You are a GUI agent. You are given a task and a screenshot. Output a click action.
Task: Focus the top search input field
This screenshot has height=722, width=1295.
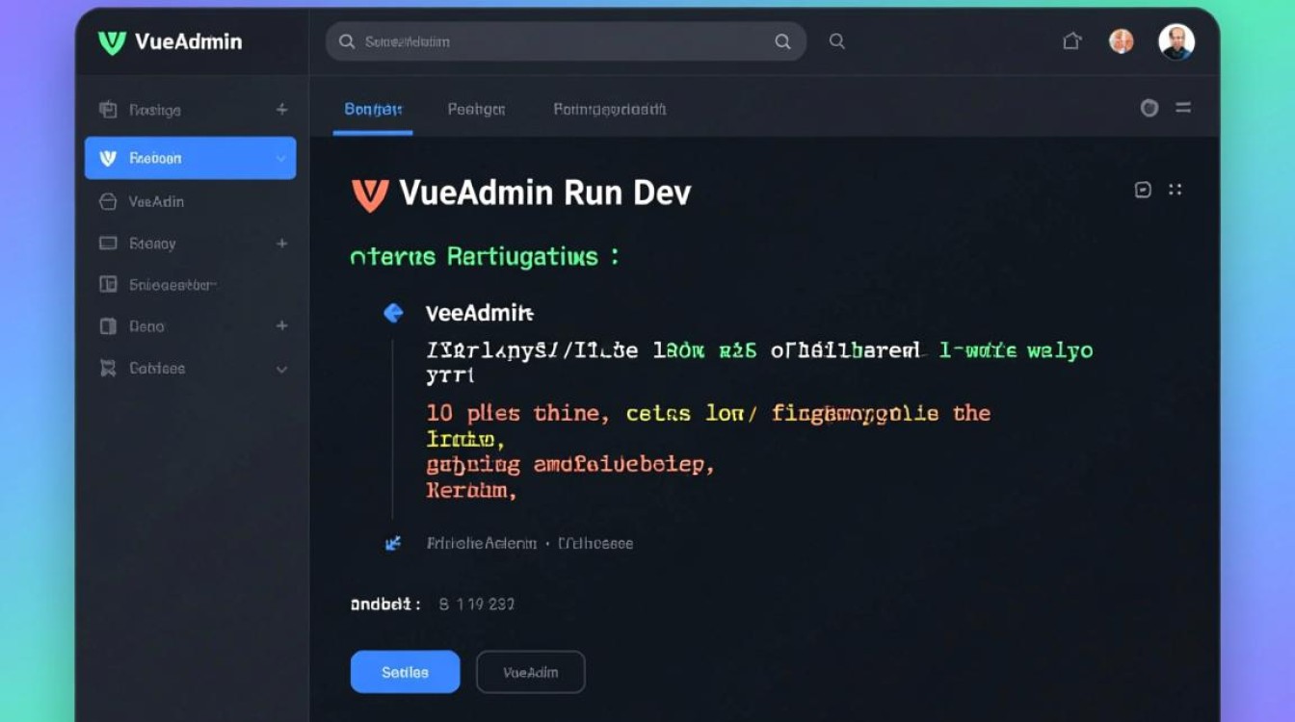coord(567,42)
